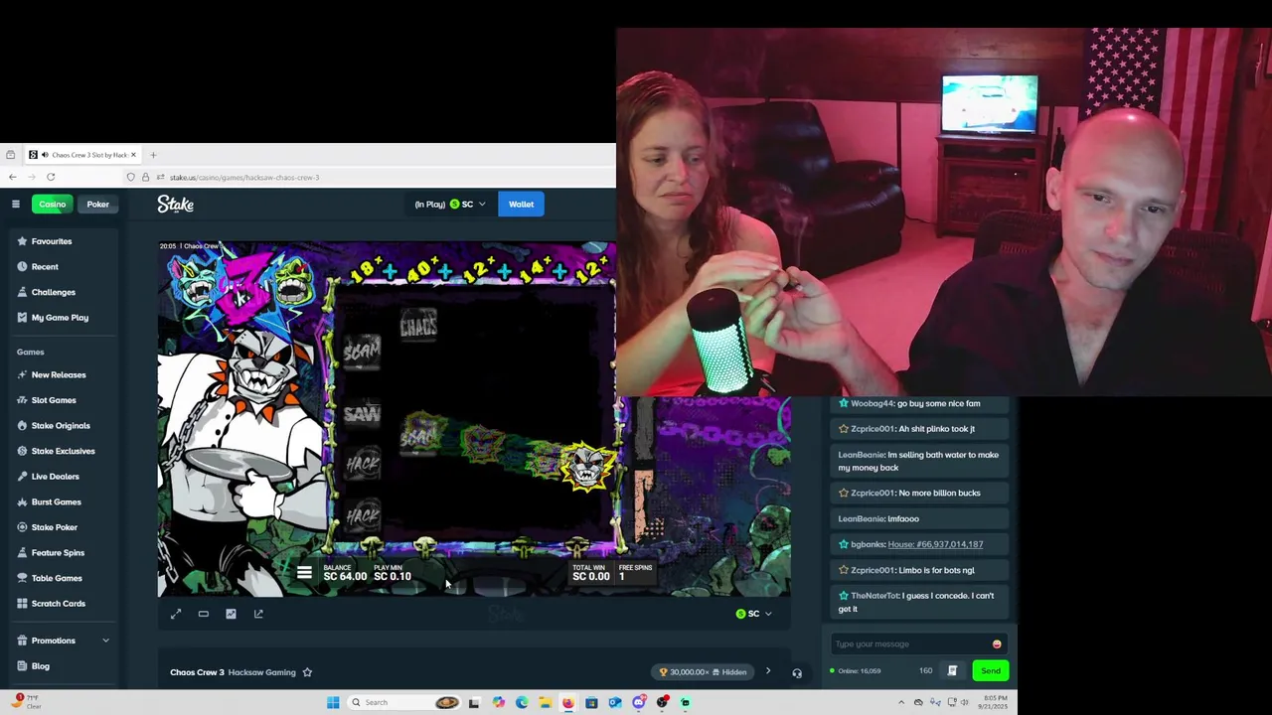The width and height of the screenshot is (1272, 715).
Task: Open the in-game hamburger menu
Action: [x=304, y=573]
